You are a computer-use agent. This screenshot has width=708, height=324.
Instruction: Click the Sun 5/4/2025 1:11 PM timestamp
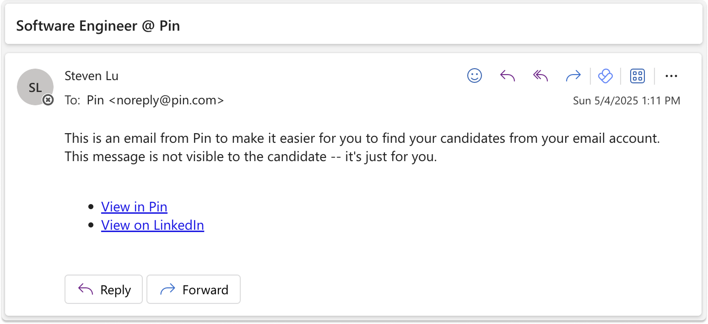click(627, 101)
